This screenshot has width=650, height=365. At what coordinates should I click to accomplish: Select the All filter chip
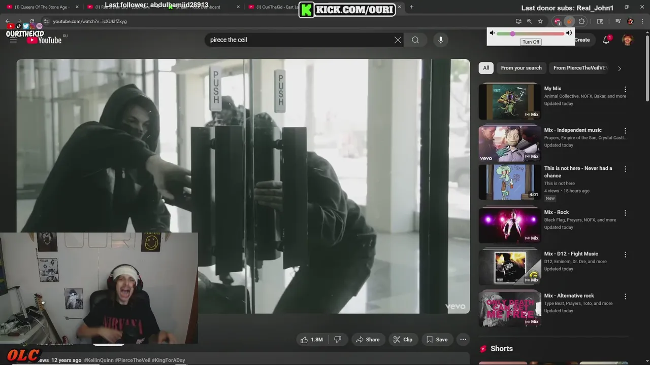click(486, 68)
